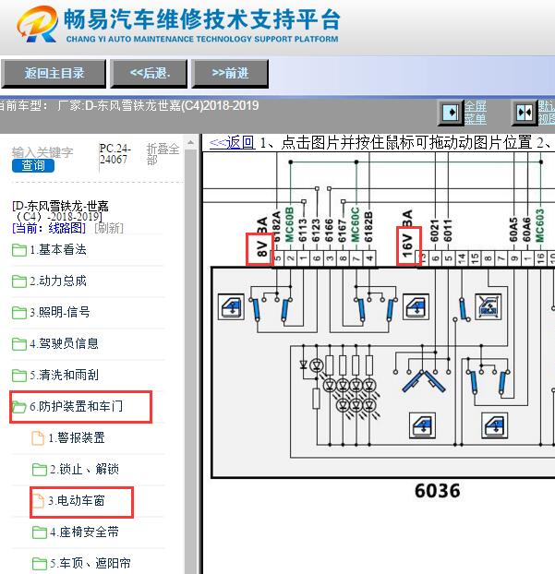The width and height of the screenshot is (555, 574).
Task: Click the upper-left window switch icon in diagram
Action: pos(231,306)
